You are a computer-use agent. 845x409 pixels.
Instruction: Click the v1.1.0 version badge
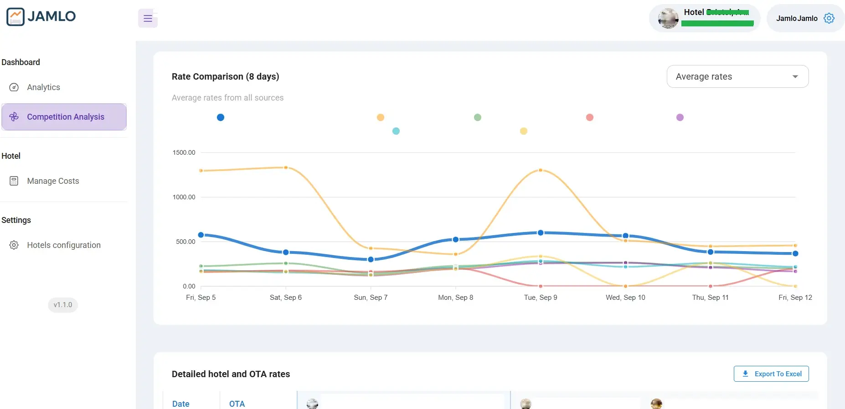tap(63, 305)
